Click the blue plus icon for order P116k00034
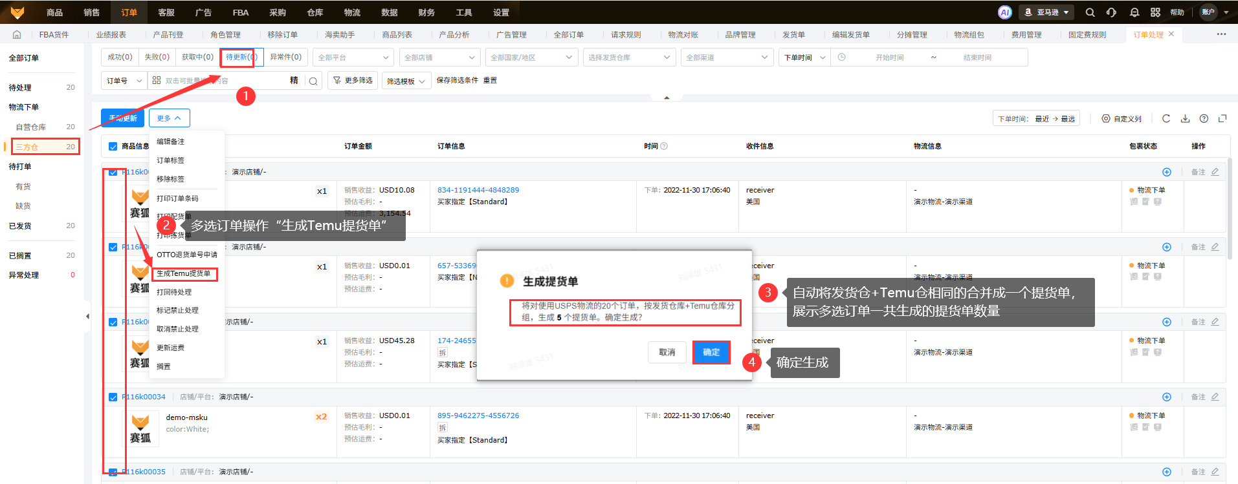This screenshot has width=1238, height=484. tap(1167, 397)
